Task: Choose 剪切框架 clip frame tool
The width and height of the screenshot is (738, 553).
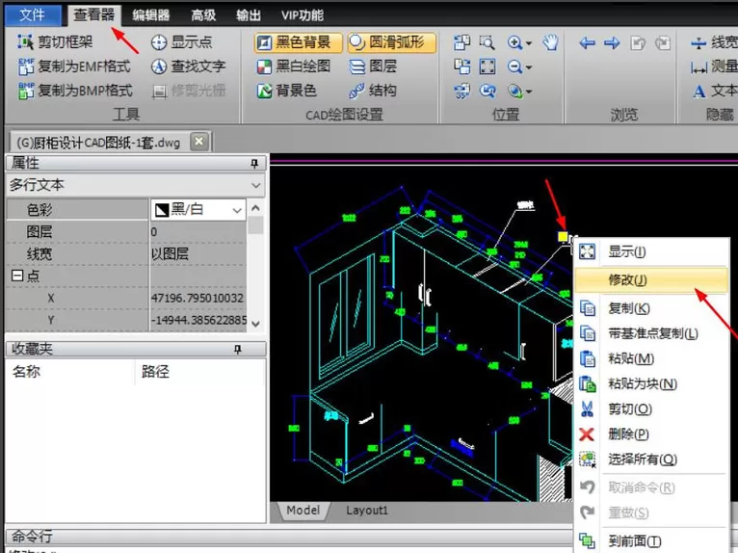Action: point(55,41)
